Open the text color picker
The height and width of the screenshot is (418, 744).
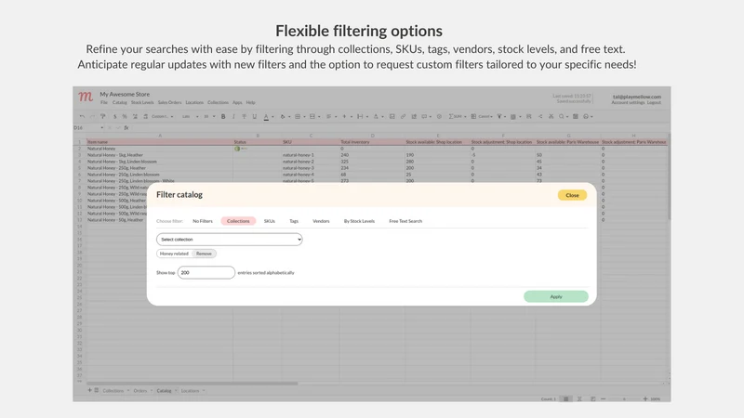(268, 117)
